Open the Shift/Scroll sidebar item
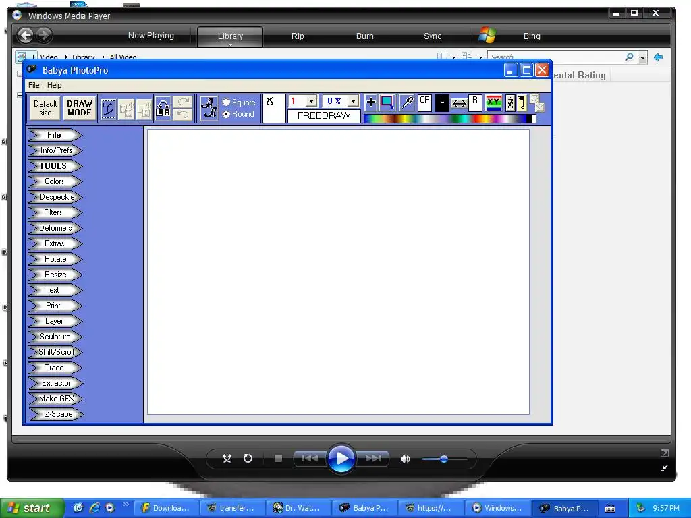Screen dimensions: 691x518 tap(55, 352)
